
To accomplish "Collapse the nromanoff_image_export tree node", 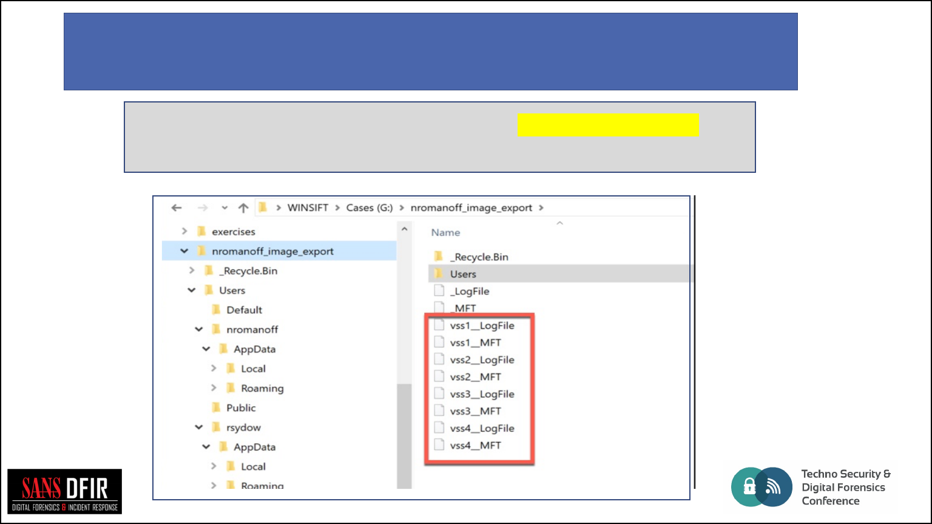I will pos(184,250).
